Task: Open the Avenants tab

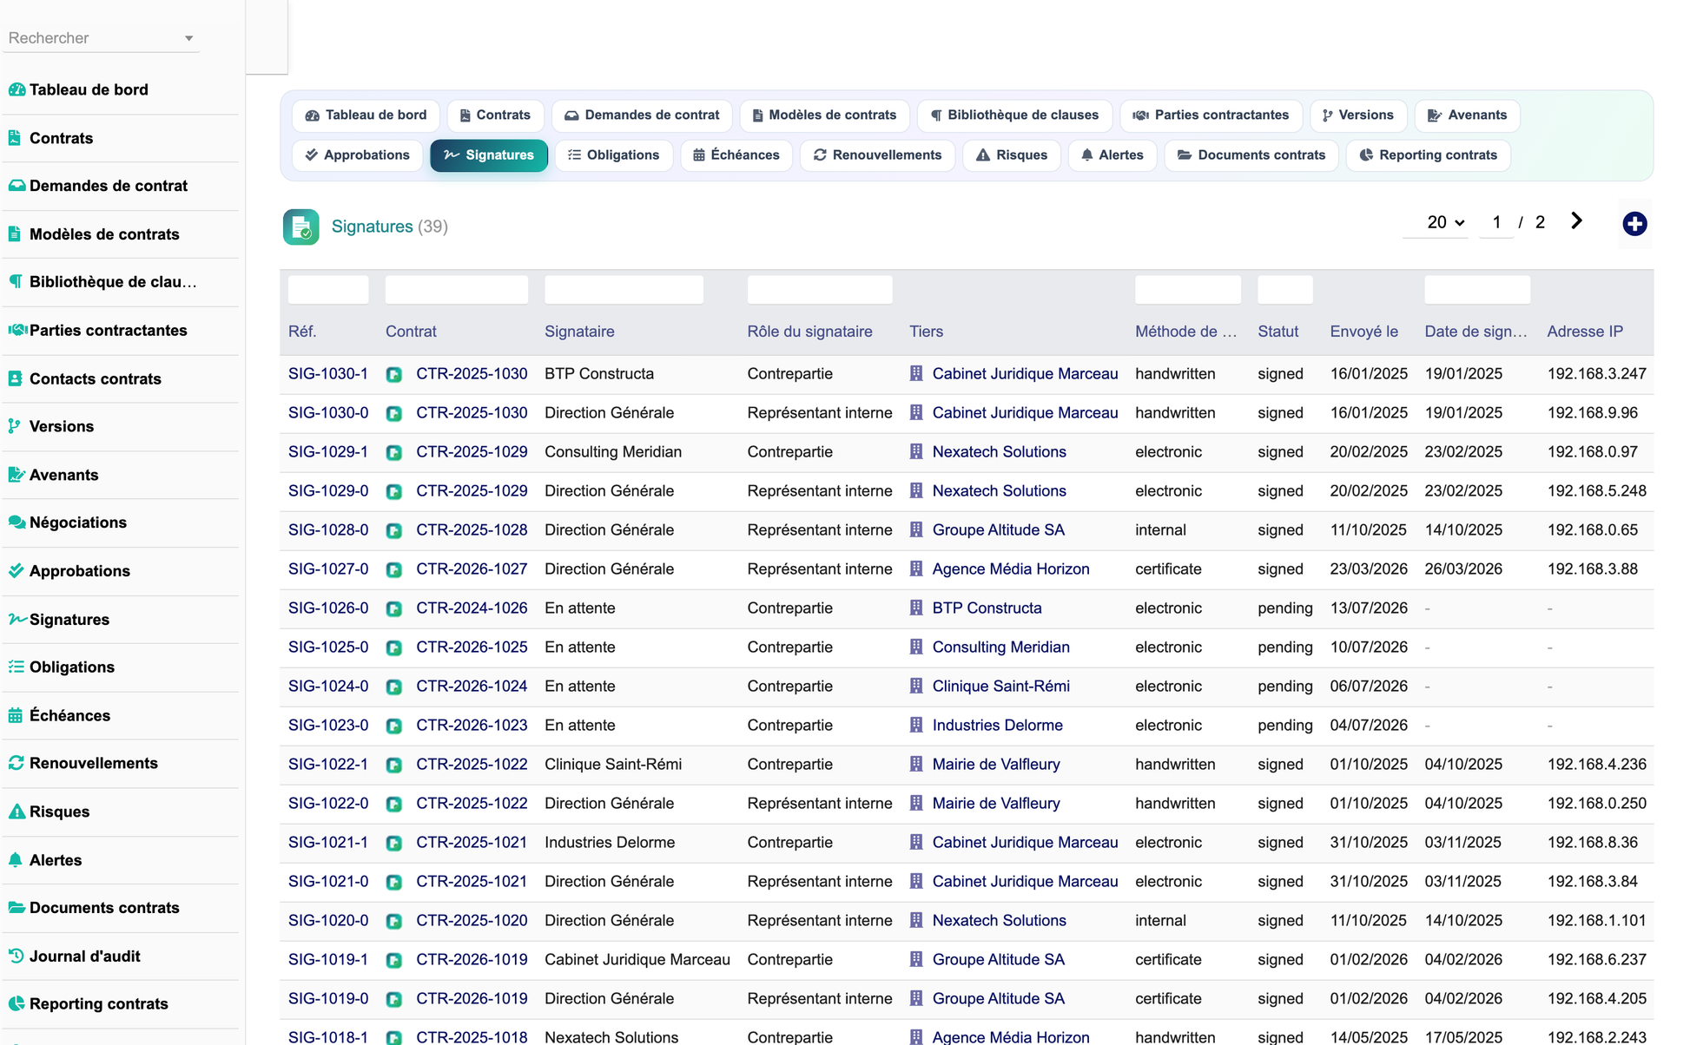Action: pyautogui.click(x=1467, y=115)
